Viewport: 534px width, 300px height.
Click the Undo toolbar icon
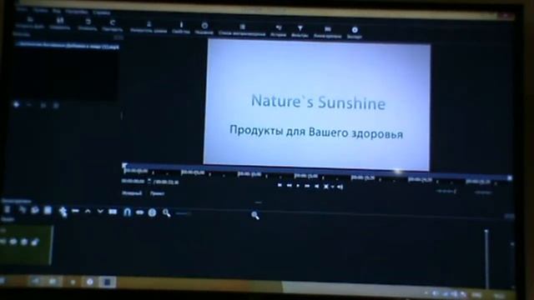pyautogui.click(x=88, y=22)
